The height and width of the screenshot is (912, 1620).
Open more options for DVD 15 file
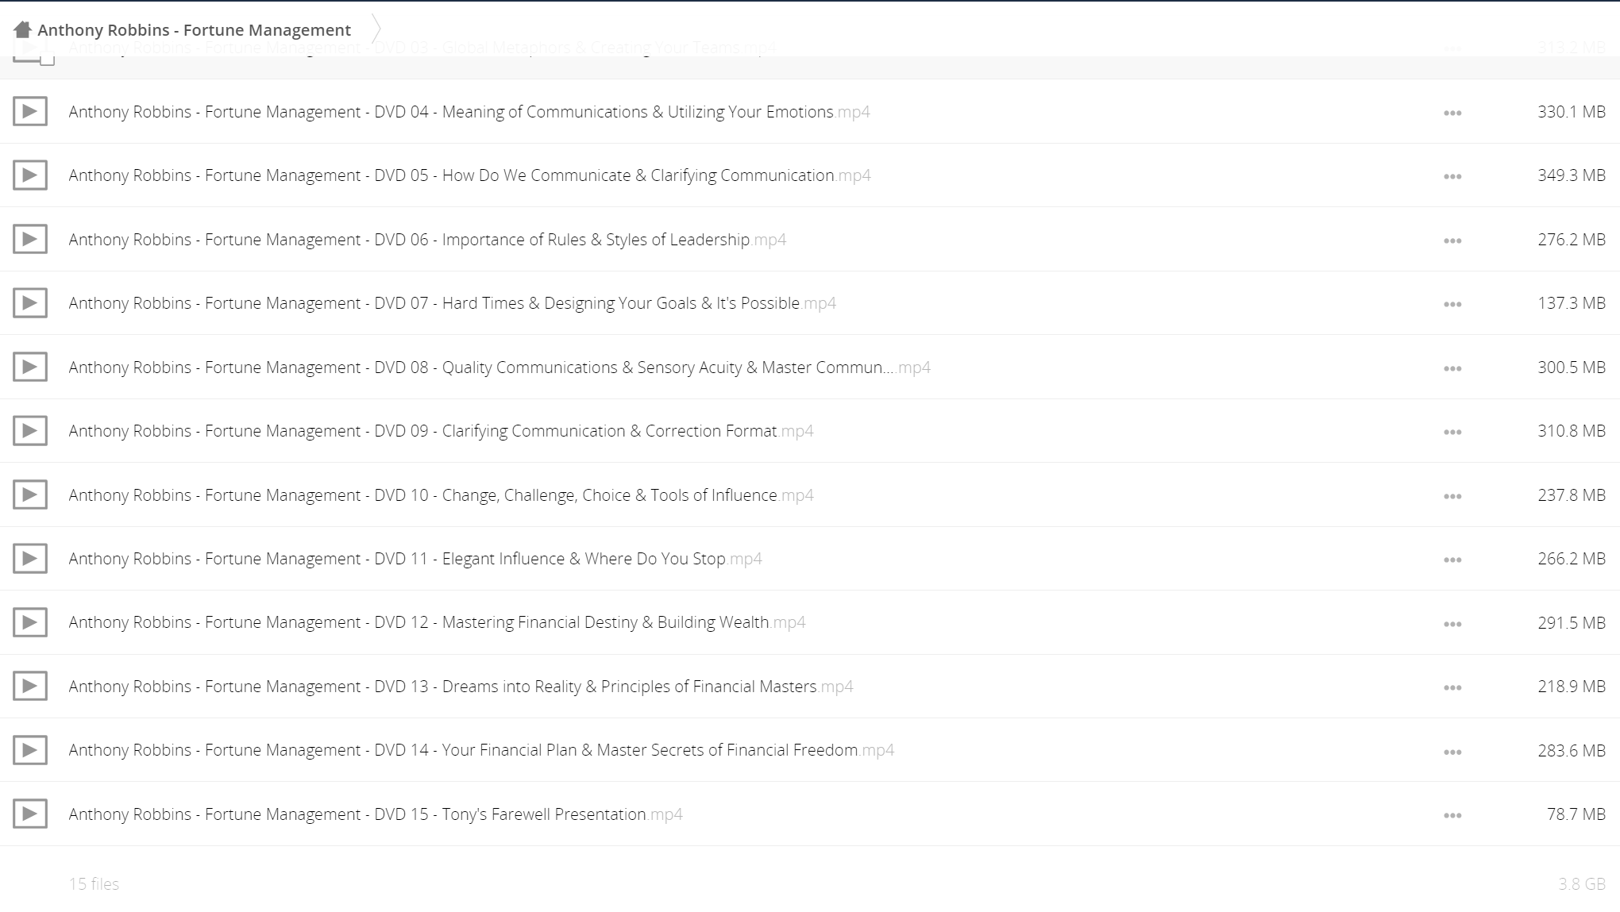pyautogui.click(x=1452, y=815)
